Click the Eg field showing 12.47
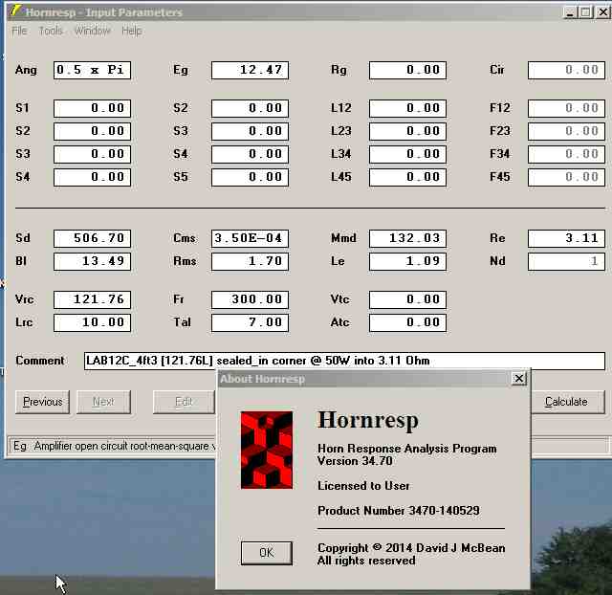612x595 pixels. pos(250,70)
